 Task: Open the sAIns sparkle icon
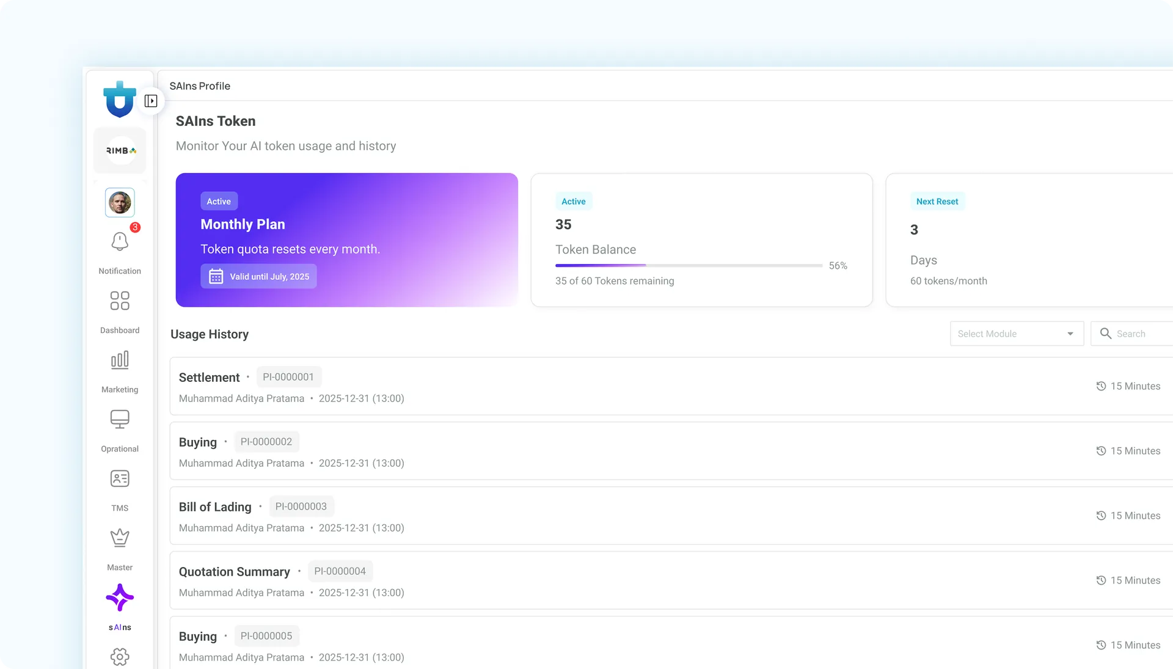click(x=120, y=598)
